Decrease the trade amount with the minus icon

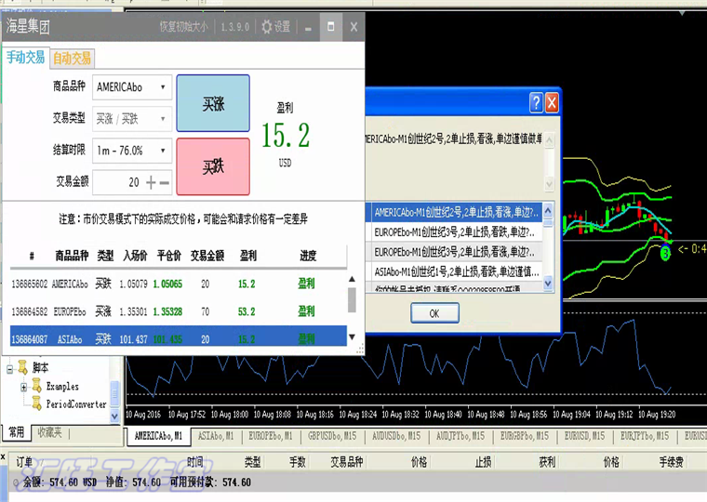coord(165,183)
